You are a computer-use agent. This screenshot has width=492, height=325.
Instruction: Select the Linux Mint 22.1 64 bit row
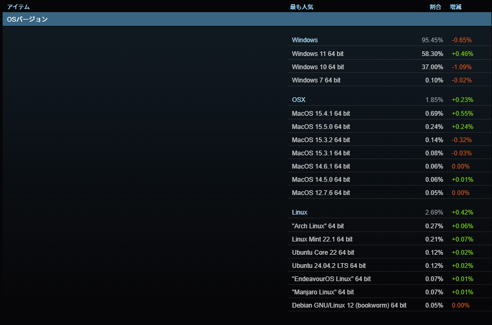pyautogui.click(x=389, y=239)
